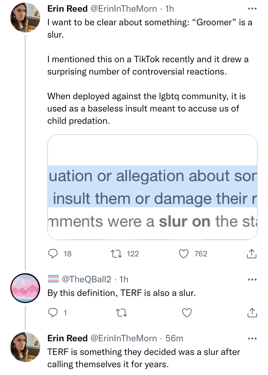
Task: Visit @TheQBall2 profile handle link
Action: pos(86,279)
